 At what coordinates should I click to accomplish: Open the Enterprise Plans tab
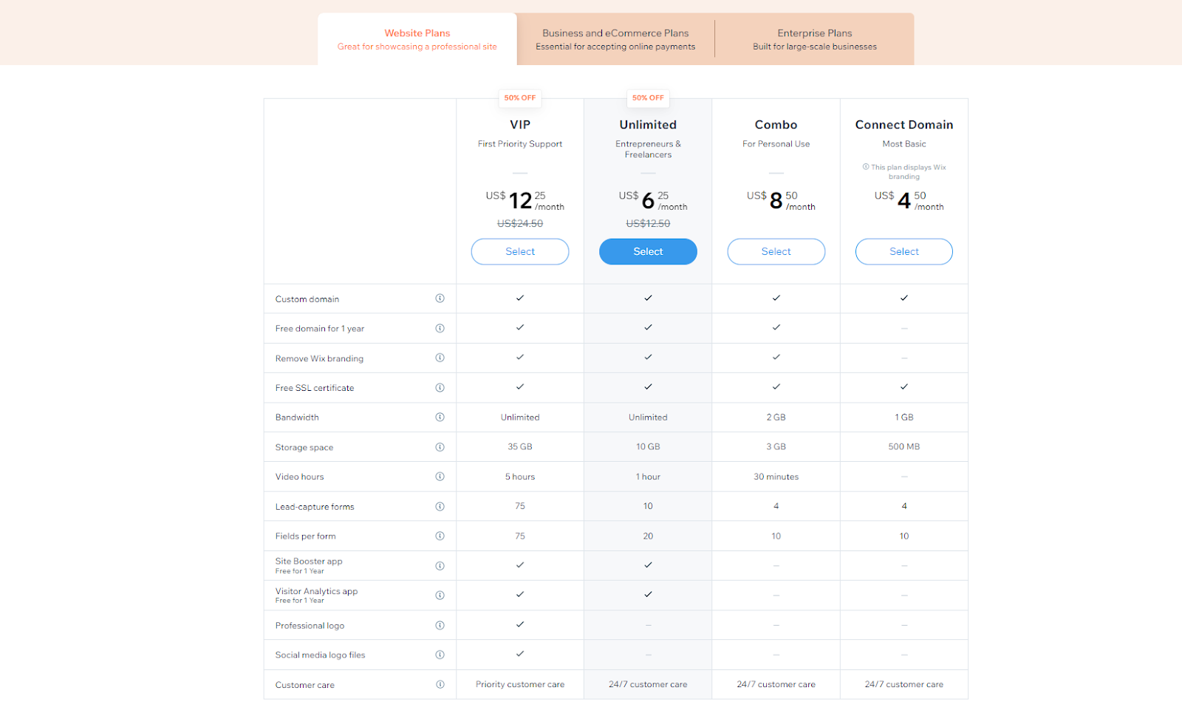pos(814,39)
